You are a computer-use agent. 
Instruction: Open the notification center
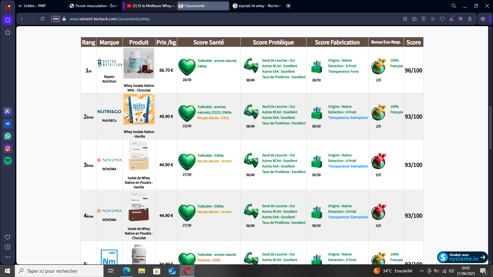click(x=483, y=271)
